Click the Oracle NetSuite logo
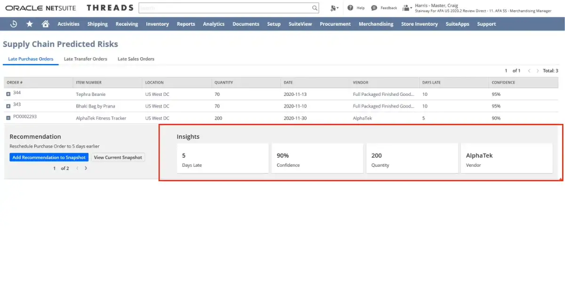This screenshot has height=282, width=565. click(x=41, y=8)
